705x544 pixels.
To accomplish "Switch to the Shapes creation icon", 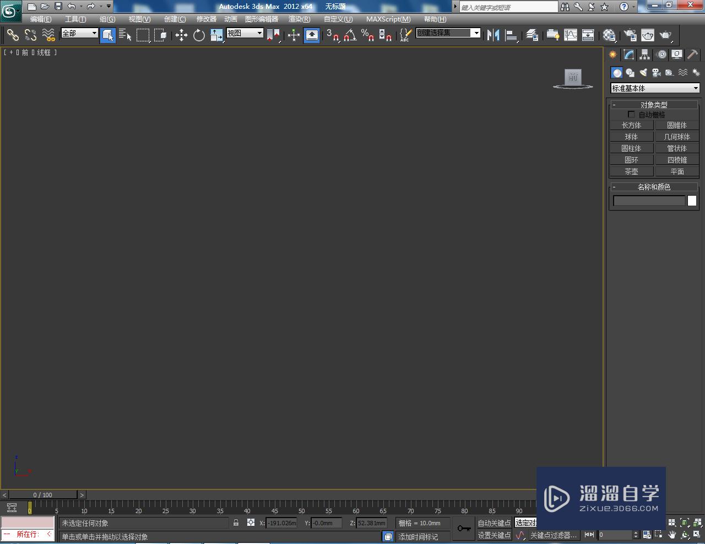I will 630,72.
